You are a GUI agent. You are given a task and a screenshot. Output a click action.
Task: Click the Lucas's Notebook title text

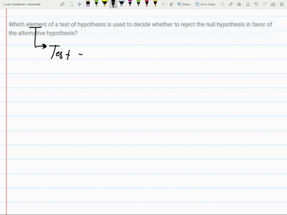click(x=22, y=4)
